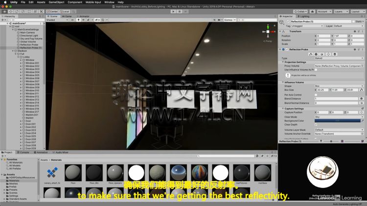Image resolution: width=367 pixels, height=206 pixels.
Task: Collapse the Influence Volume section
Action: click(283, 82)
